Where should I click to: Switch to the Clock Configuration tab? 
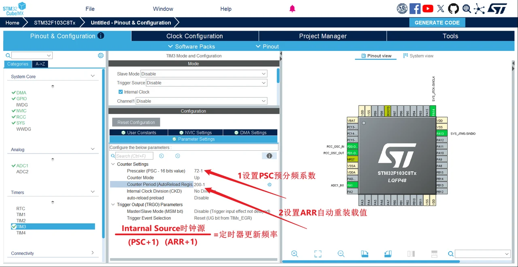(195, 36)
